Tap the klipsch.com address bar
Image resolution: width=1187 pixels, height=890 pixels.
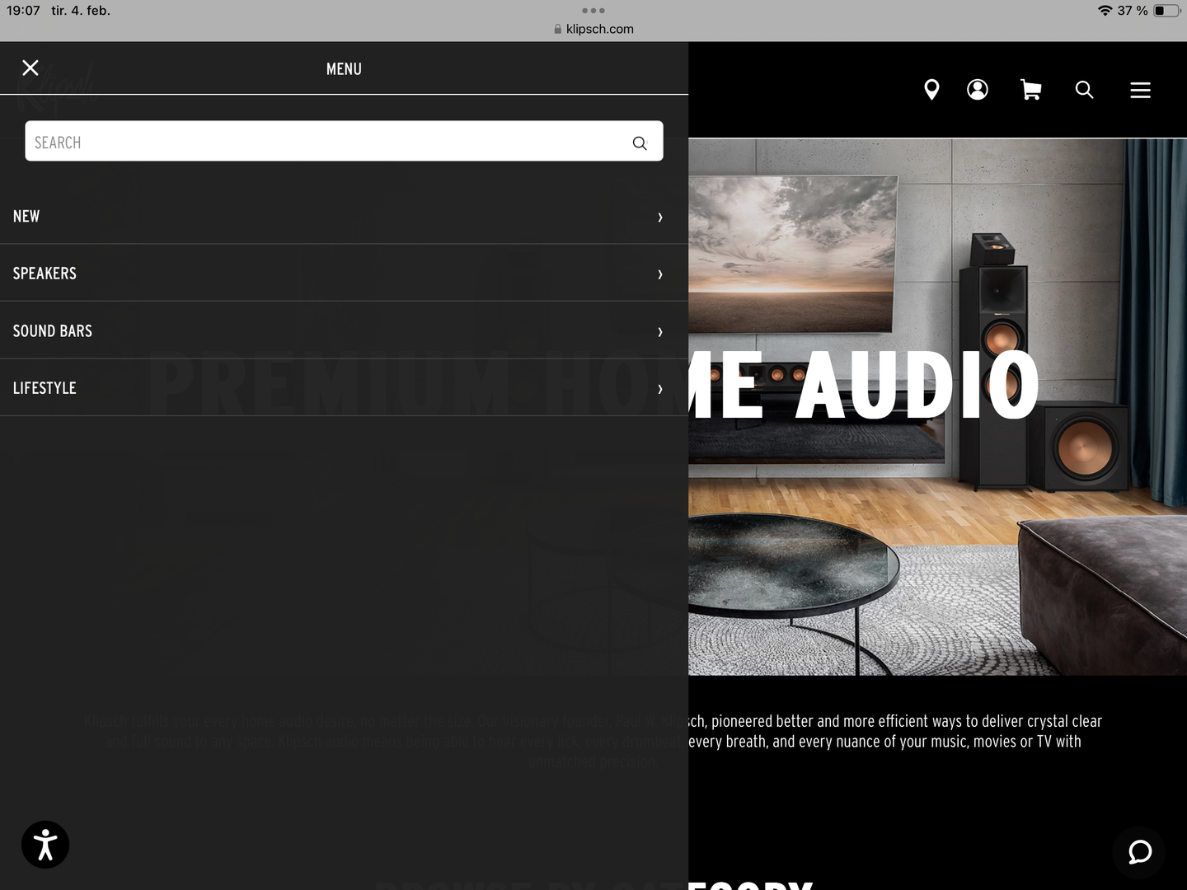click(x=593, y=29)
